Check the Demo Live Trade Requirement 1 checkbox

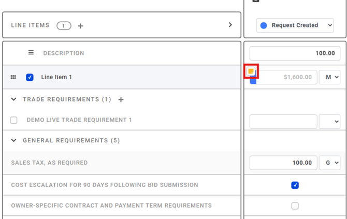pyautogui.click(x=13, y=120)
